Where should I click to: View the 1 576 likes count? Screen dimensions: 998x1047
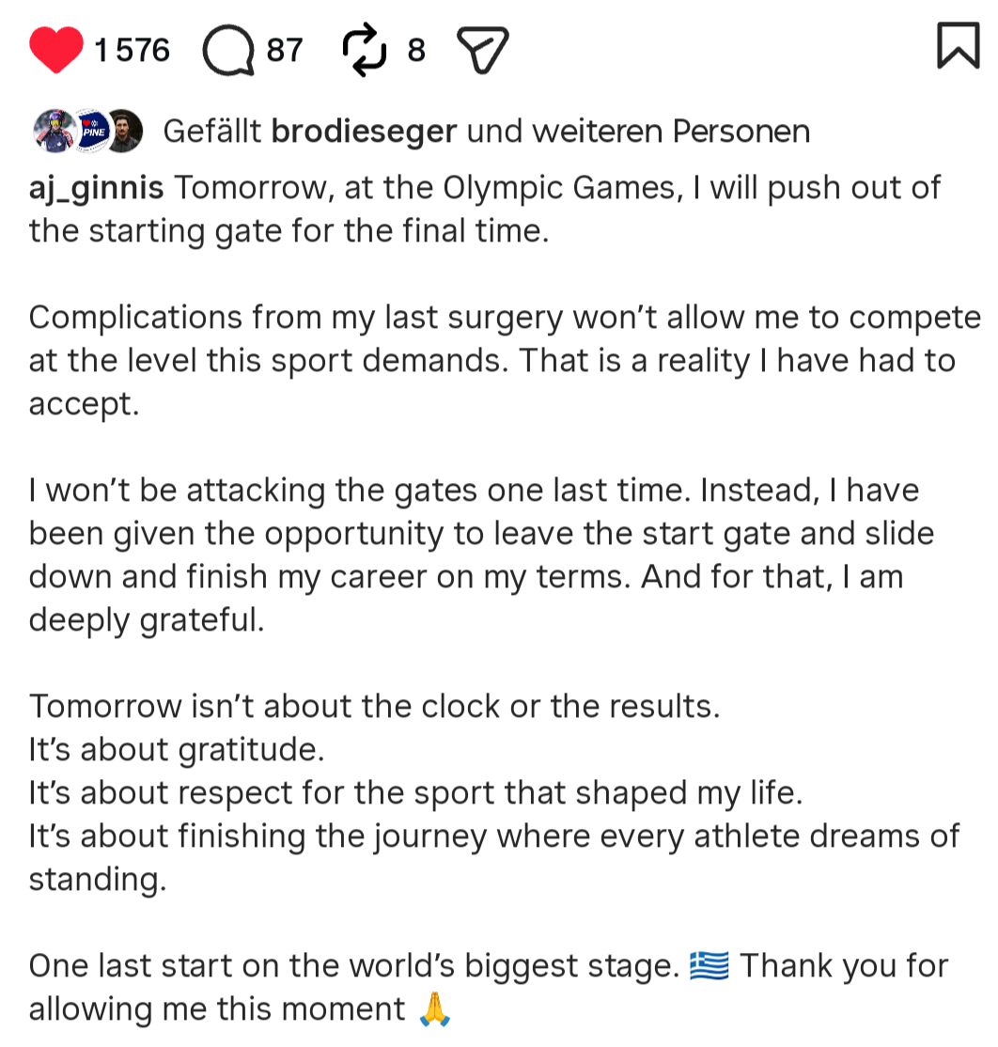tap(133, 50)
